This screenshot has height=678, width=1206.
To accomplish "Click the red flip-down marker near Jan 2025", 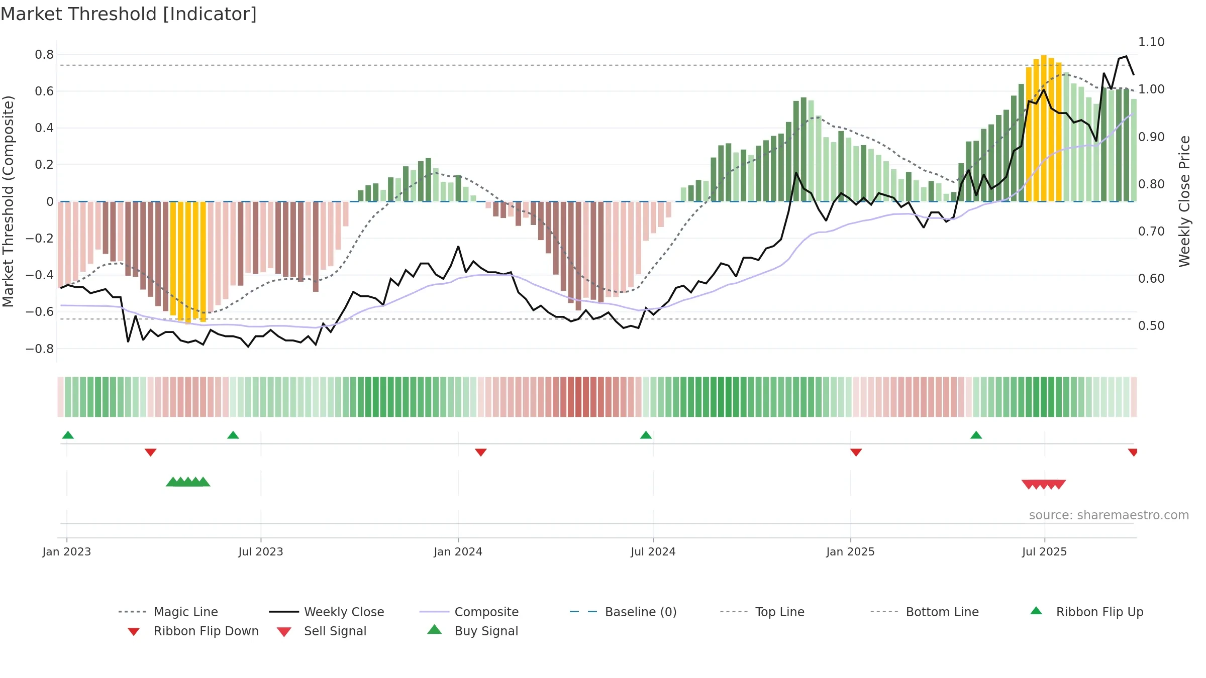I will point(856,453).
